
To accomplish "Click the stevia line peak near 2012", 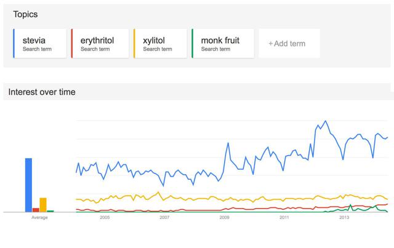I will [326, 121].
